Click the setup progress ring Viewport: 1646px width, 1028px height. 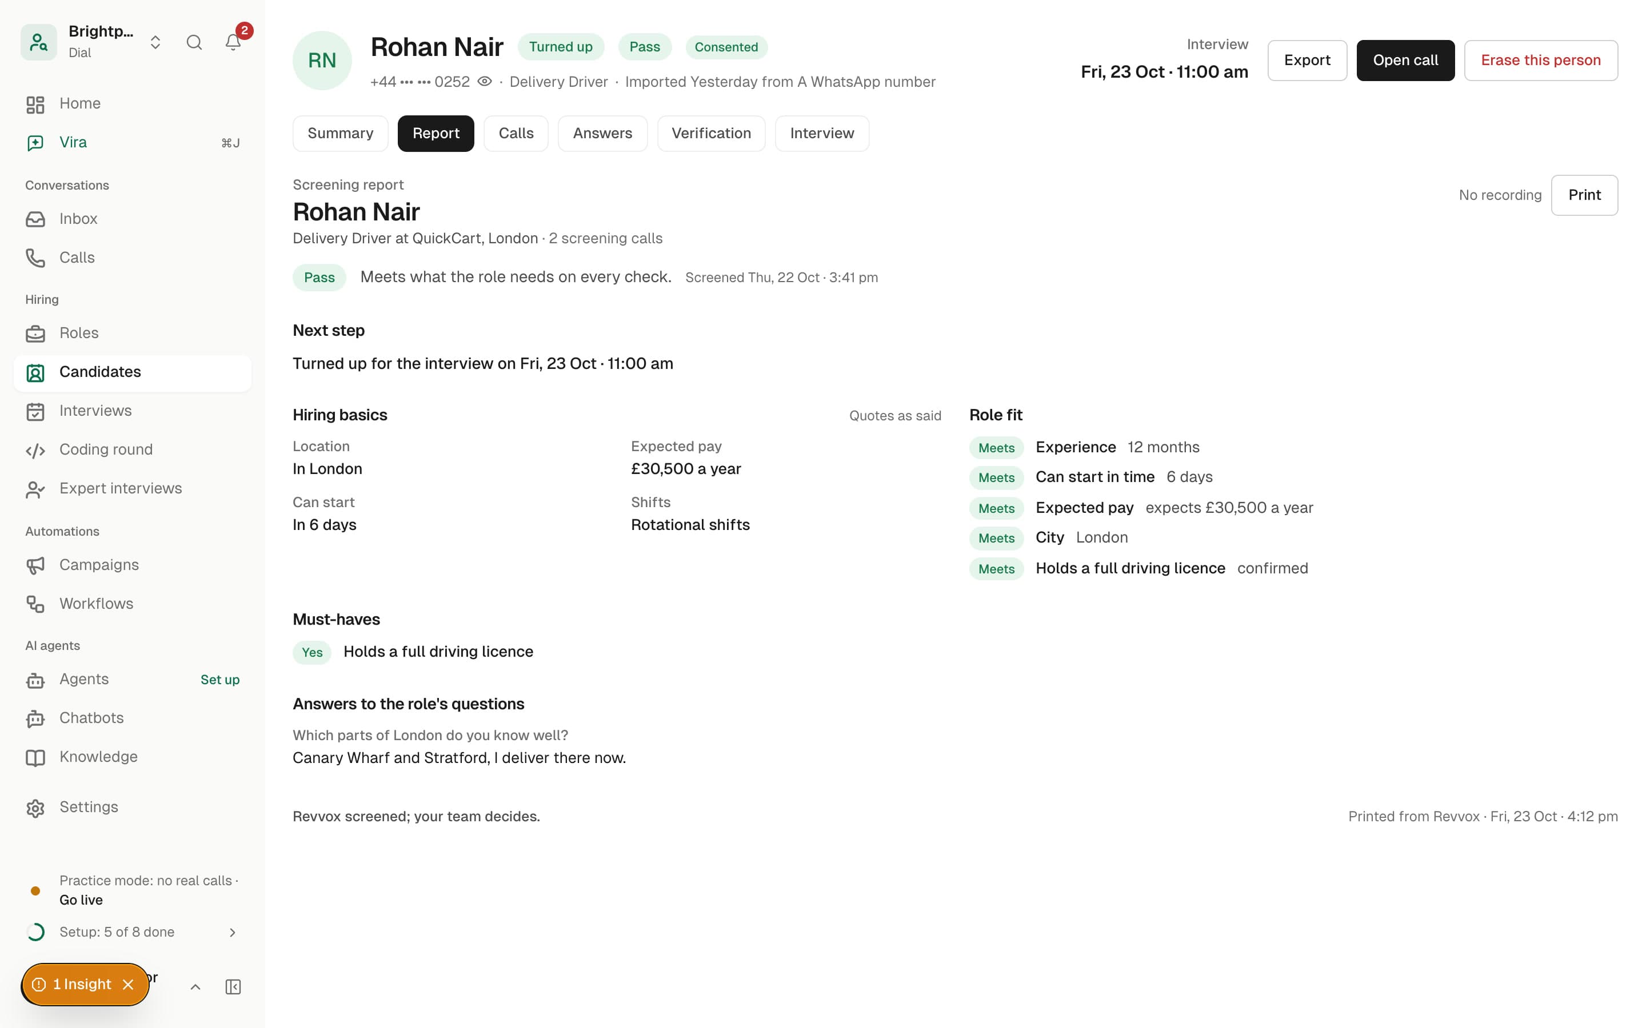pyautogui.click(x=35, y=932)
